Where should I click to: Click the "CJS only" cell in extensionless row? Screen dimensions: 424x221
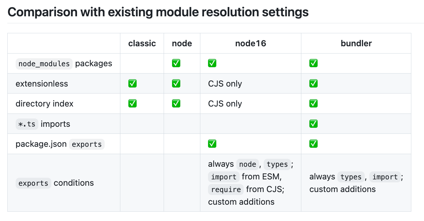[x=225, y=84]
